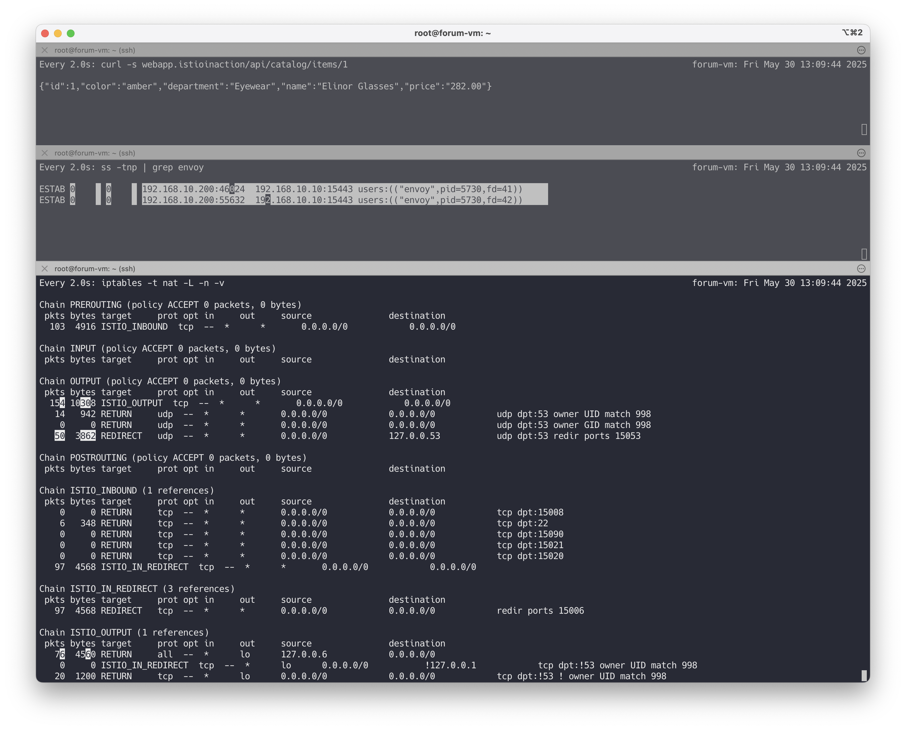
Task: Click the 'tcp dpt:15090' rule text
Action: (x=530, y=534)
